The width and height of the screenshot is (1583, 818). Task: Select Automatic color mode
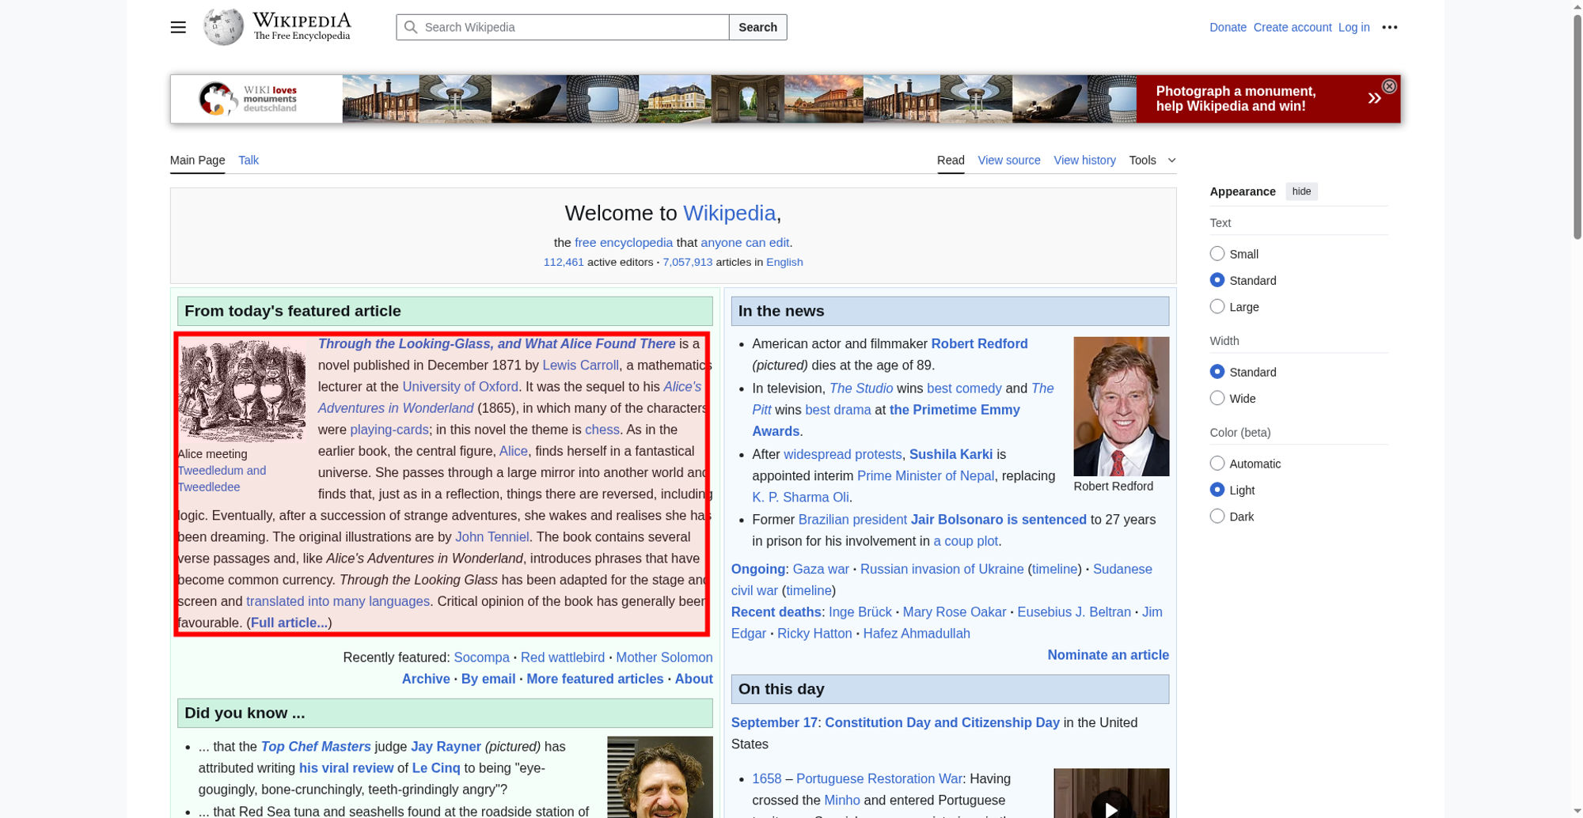[x=1217, y=464]
